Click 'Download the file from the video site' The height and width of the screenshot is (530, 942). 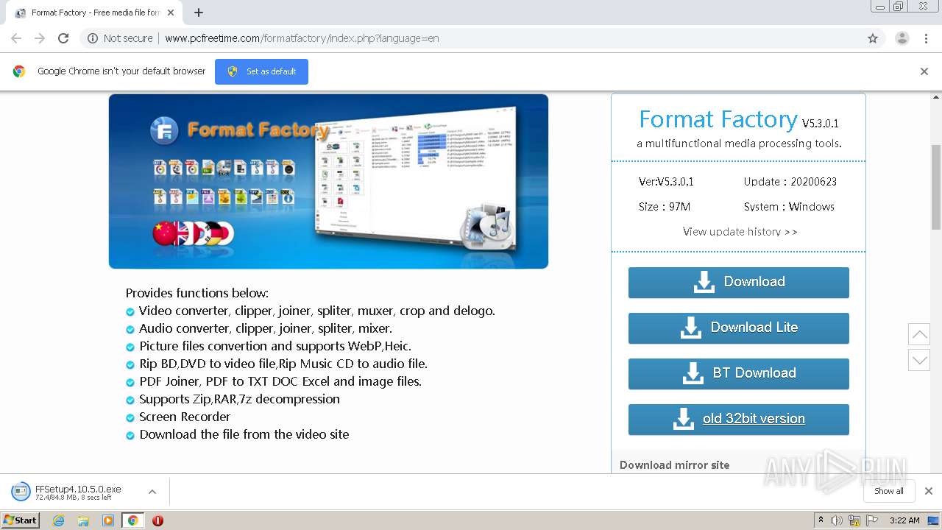(x=244, y=434)
